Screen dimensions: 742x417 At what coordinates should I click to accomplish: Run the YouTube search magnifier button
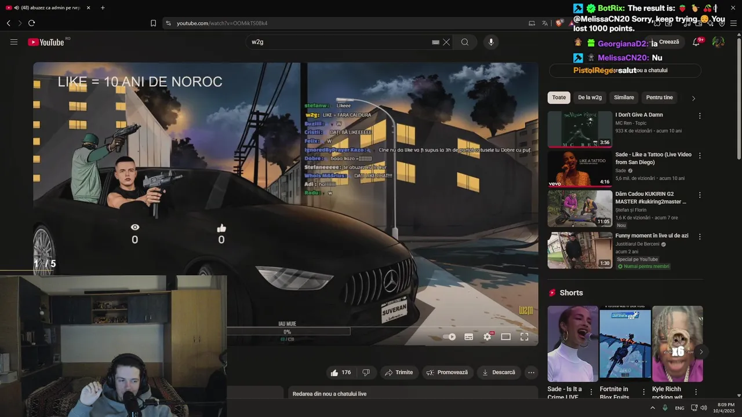465,42
